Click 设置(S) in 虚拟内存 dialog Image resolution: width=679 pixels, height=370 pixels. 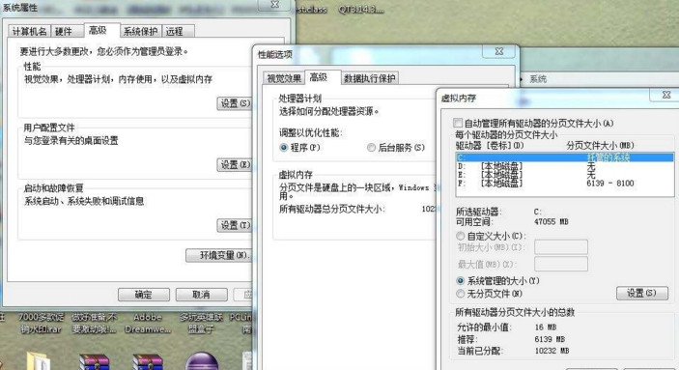[x=642, y=294]
